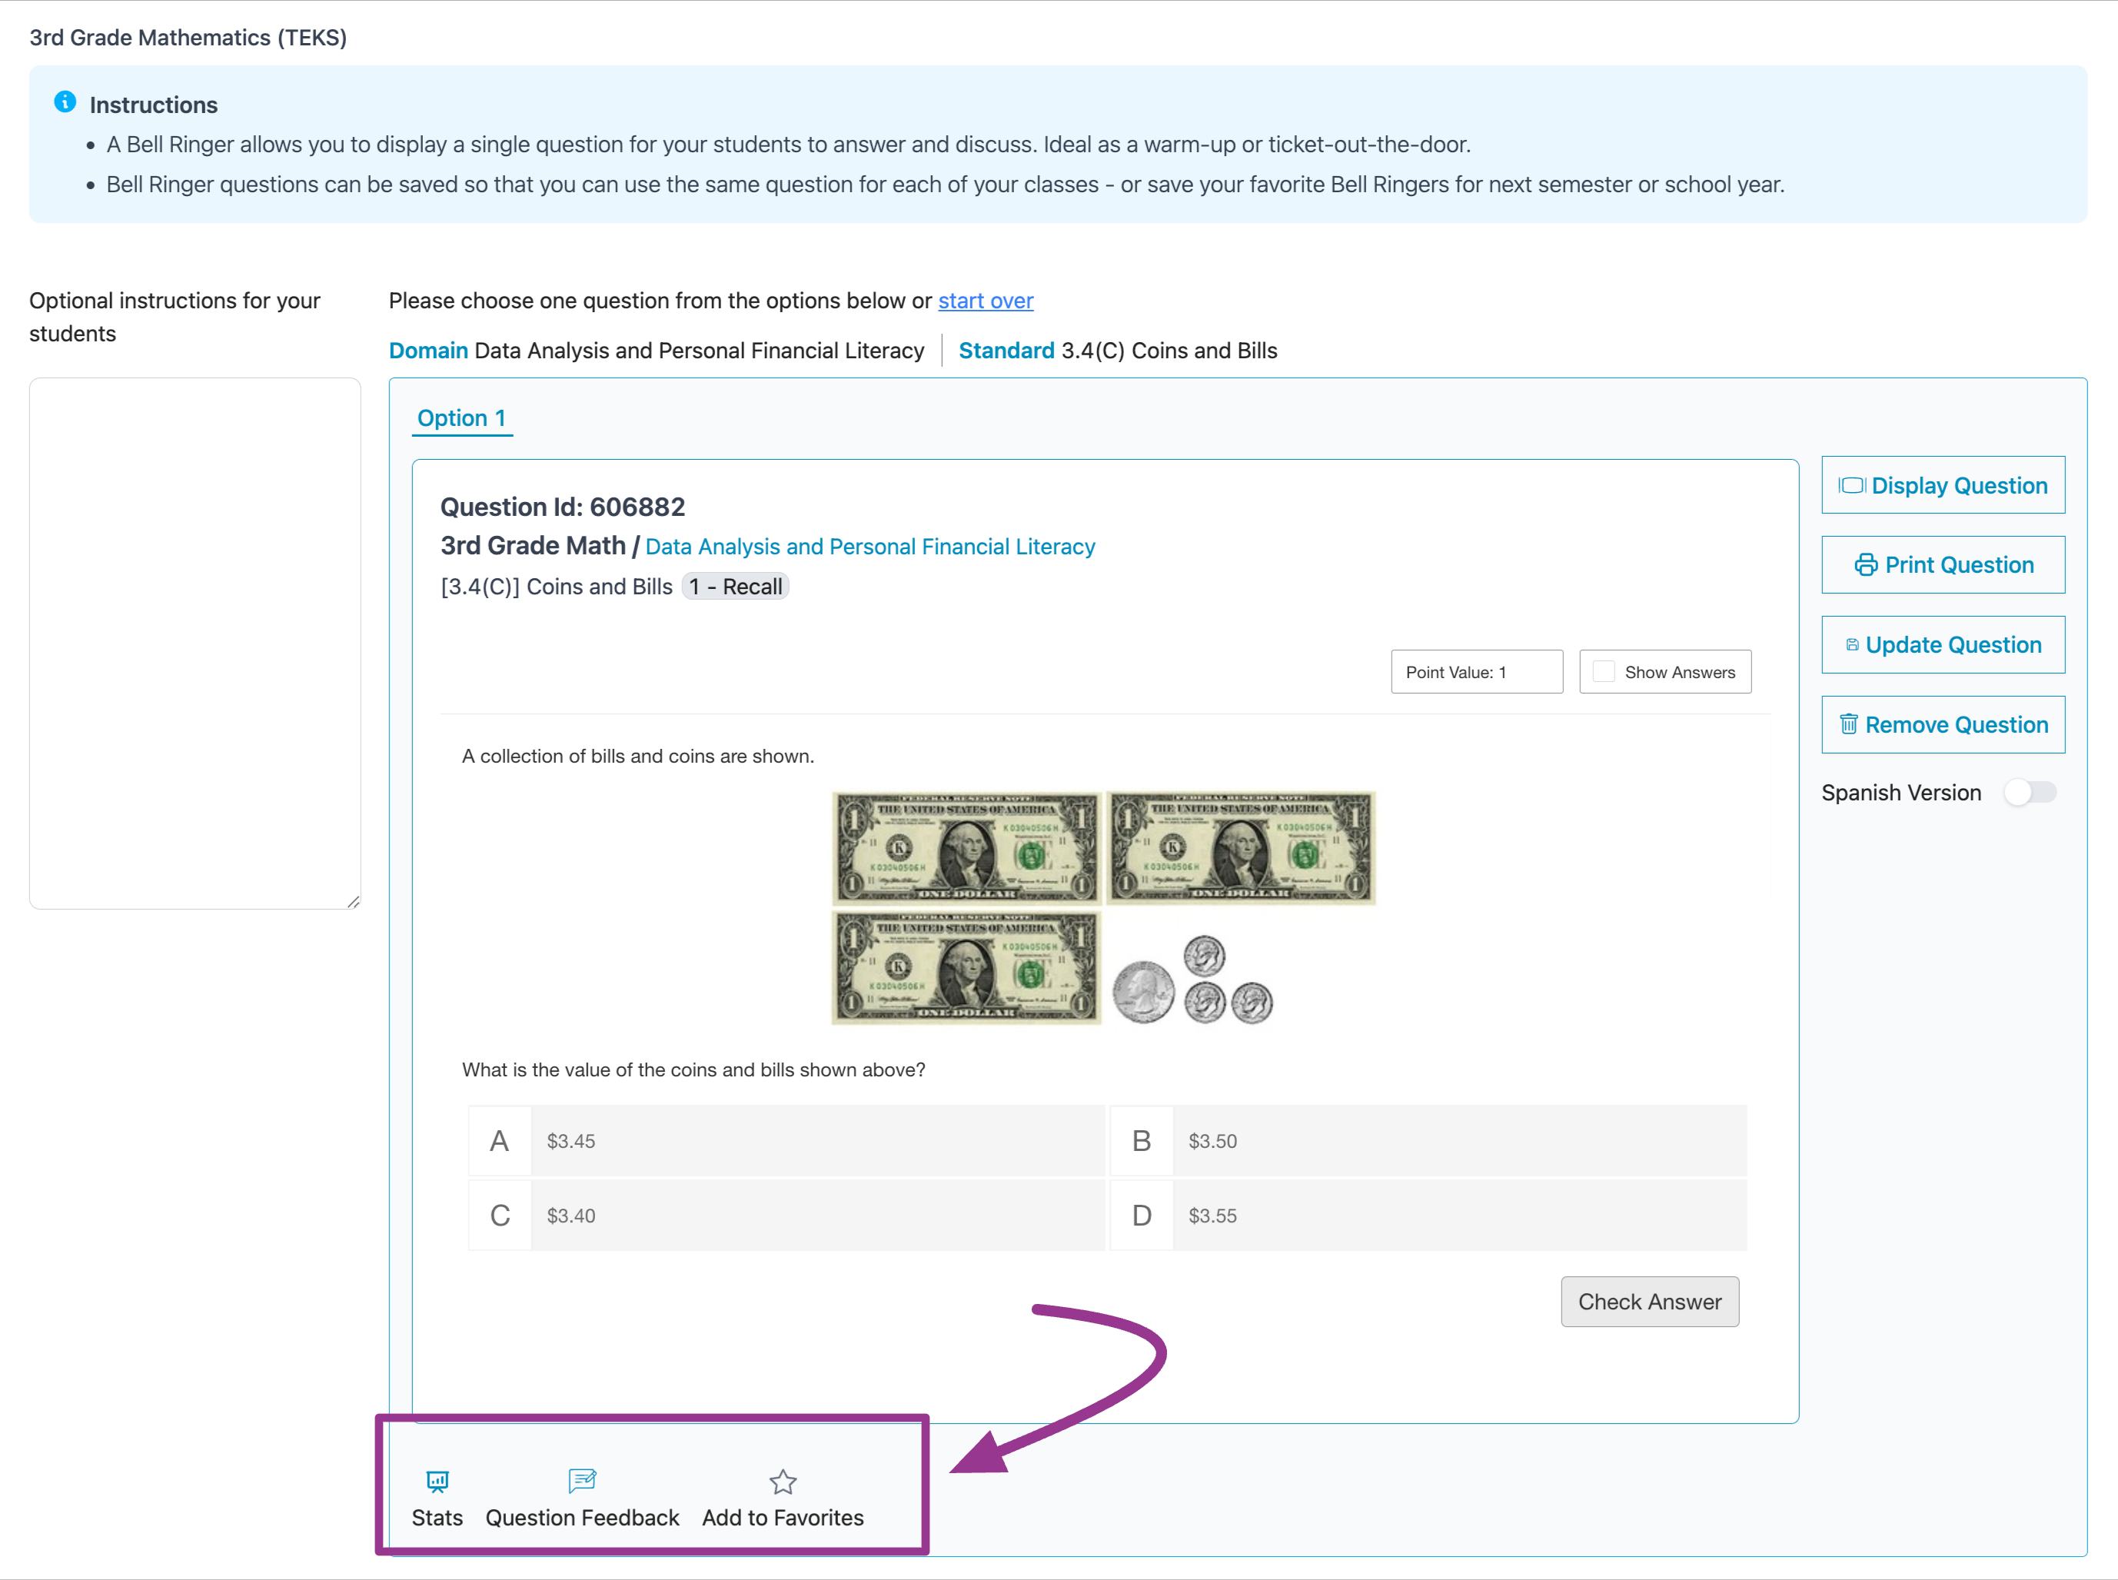Click the Stats label

[x=437, y=1518]
